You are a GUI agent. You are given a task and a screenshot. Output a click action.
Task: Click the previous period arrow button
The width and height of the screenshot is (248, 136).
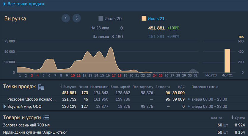(66, 18)
